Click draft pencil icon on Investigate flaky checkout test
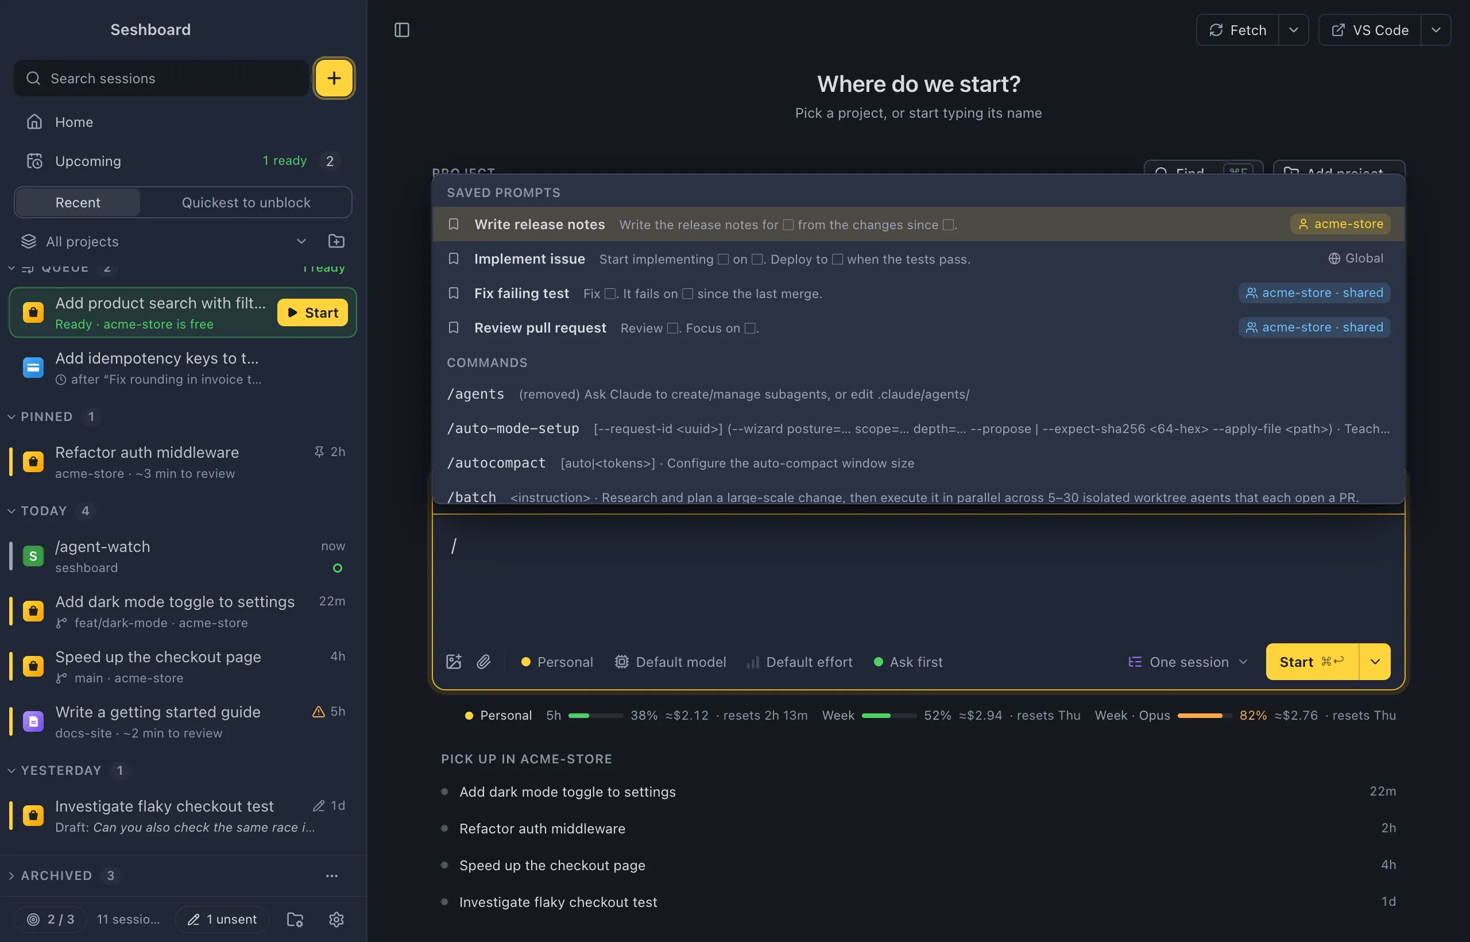 (319, 806)
